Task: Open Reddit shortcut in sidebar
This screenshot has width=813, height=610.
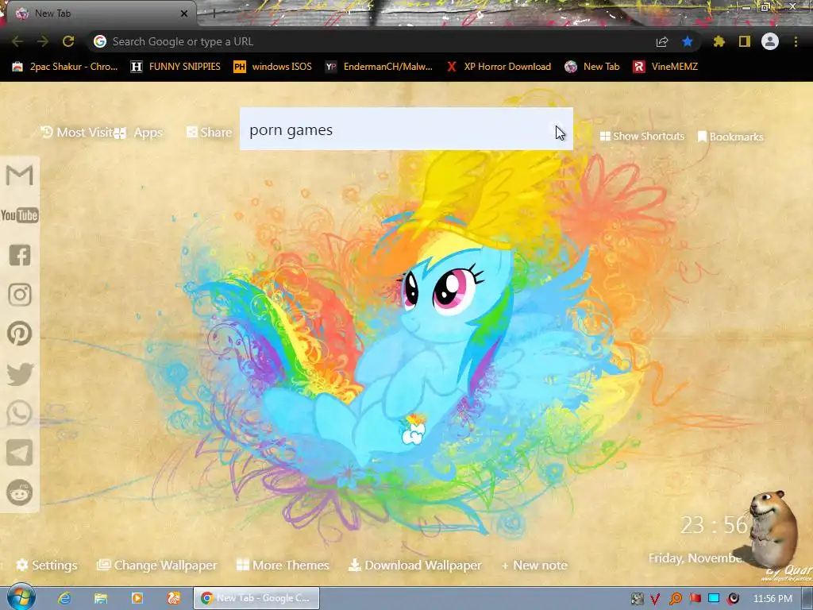Action: (20, 492)
